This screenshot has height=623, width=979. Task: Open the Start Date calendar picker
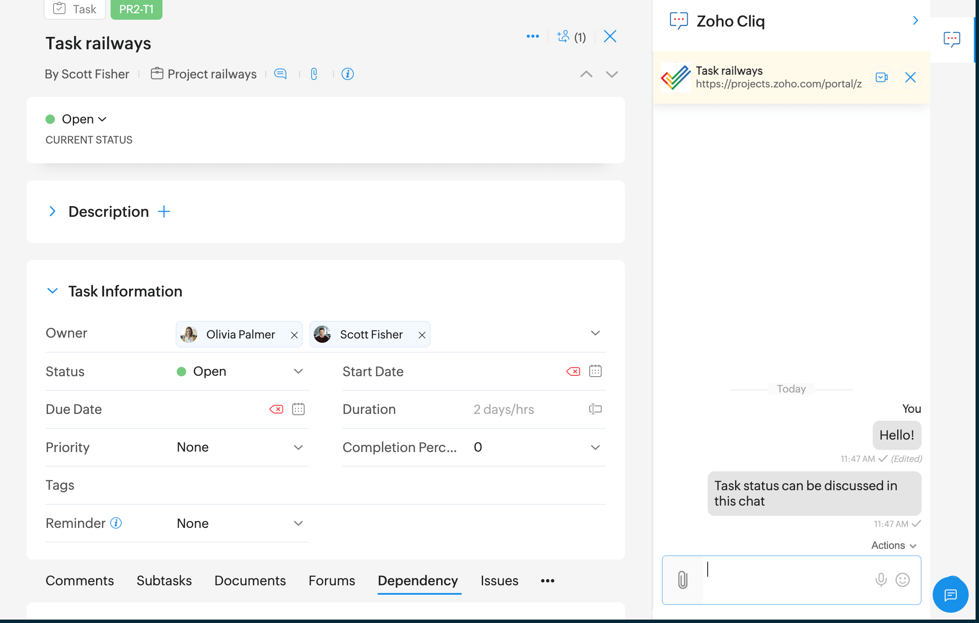[x=596, y=371]
